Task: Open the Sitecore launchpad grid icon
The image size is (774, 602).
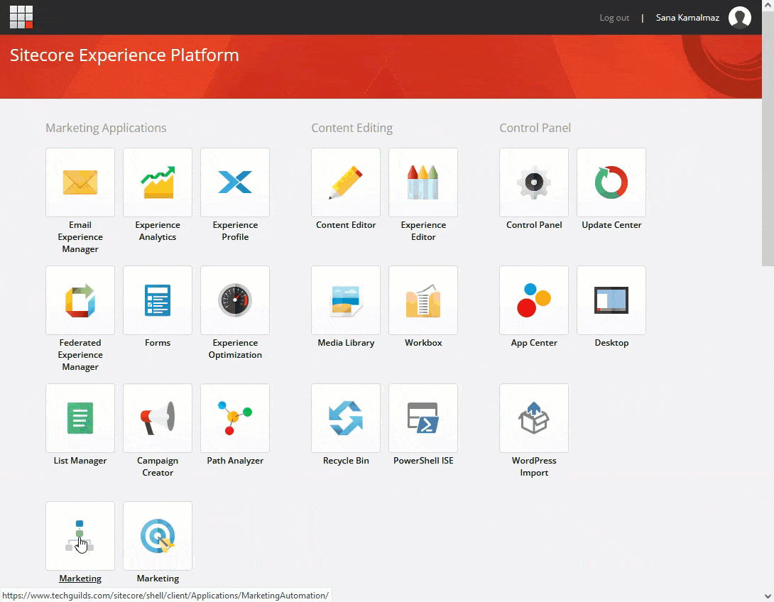Action: [x=21, y=17]
